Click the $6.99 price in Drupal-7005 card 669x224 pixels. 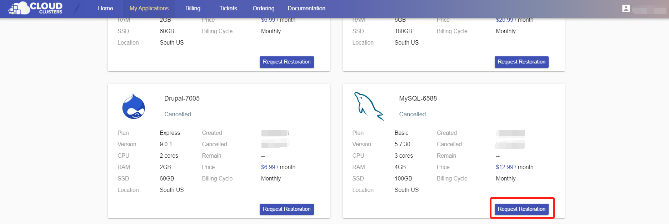(x=268, y=167)
